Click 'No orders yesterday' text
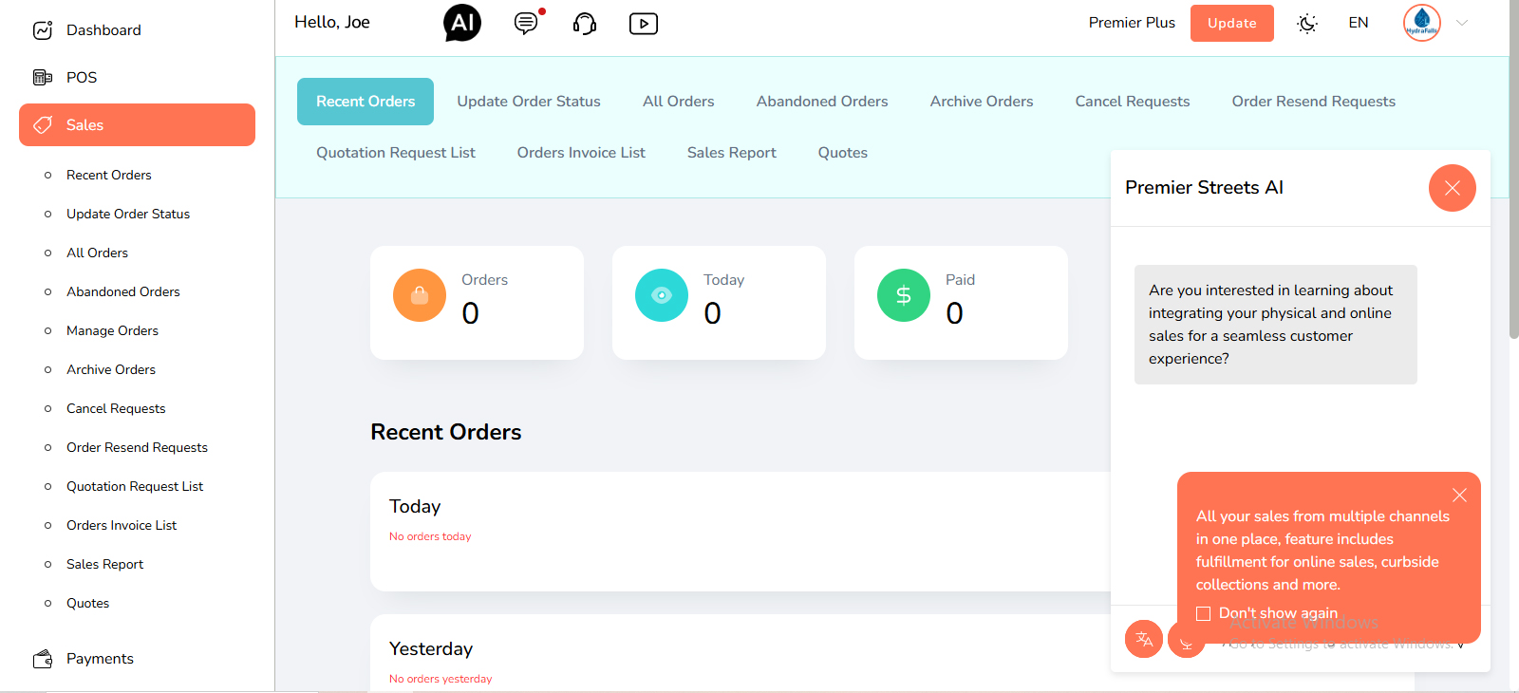The height and width of the screenshot is (693, 1519). coord(441,680)
